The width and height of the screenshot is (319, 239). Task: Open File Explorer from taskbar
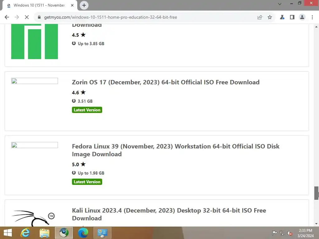tap(45, 233)
